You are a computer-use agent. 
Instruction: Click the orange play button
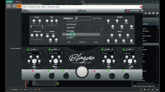point(19,6)
